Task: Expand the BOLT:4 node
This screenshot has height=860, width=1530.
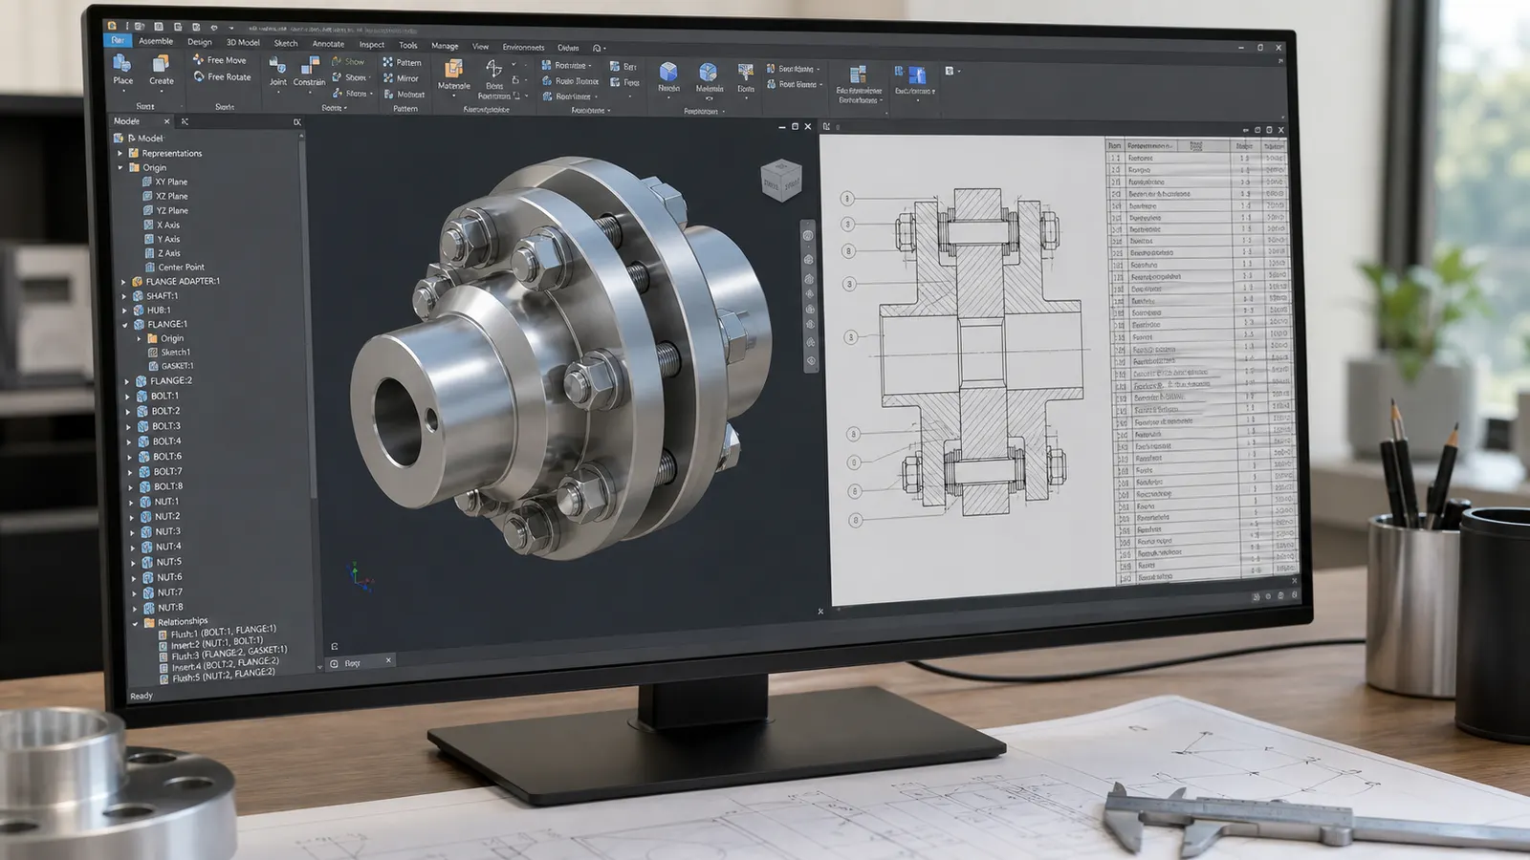Action: point(129,442)
